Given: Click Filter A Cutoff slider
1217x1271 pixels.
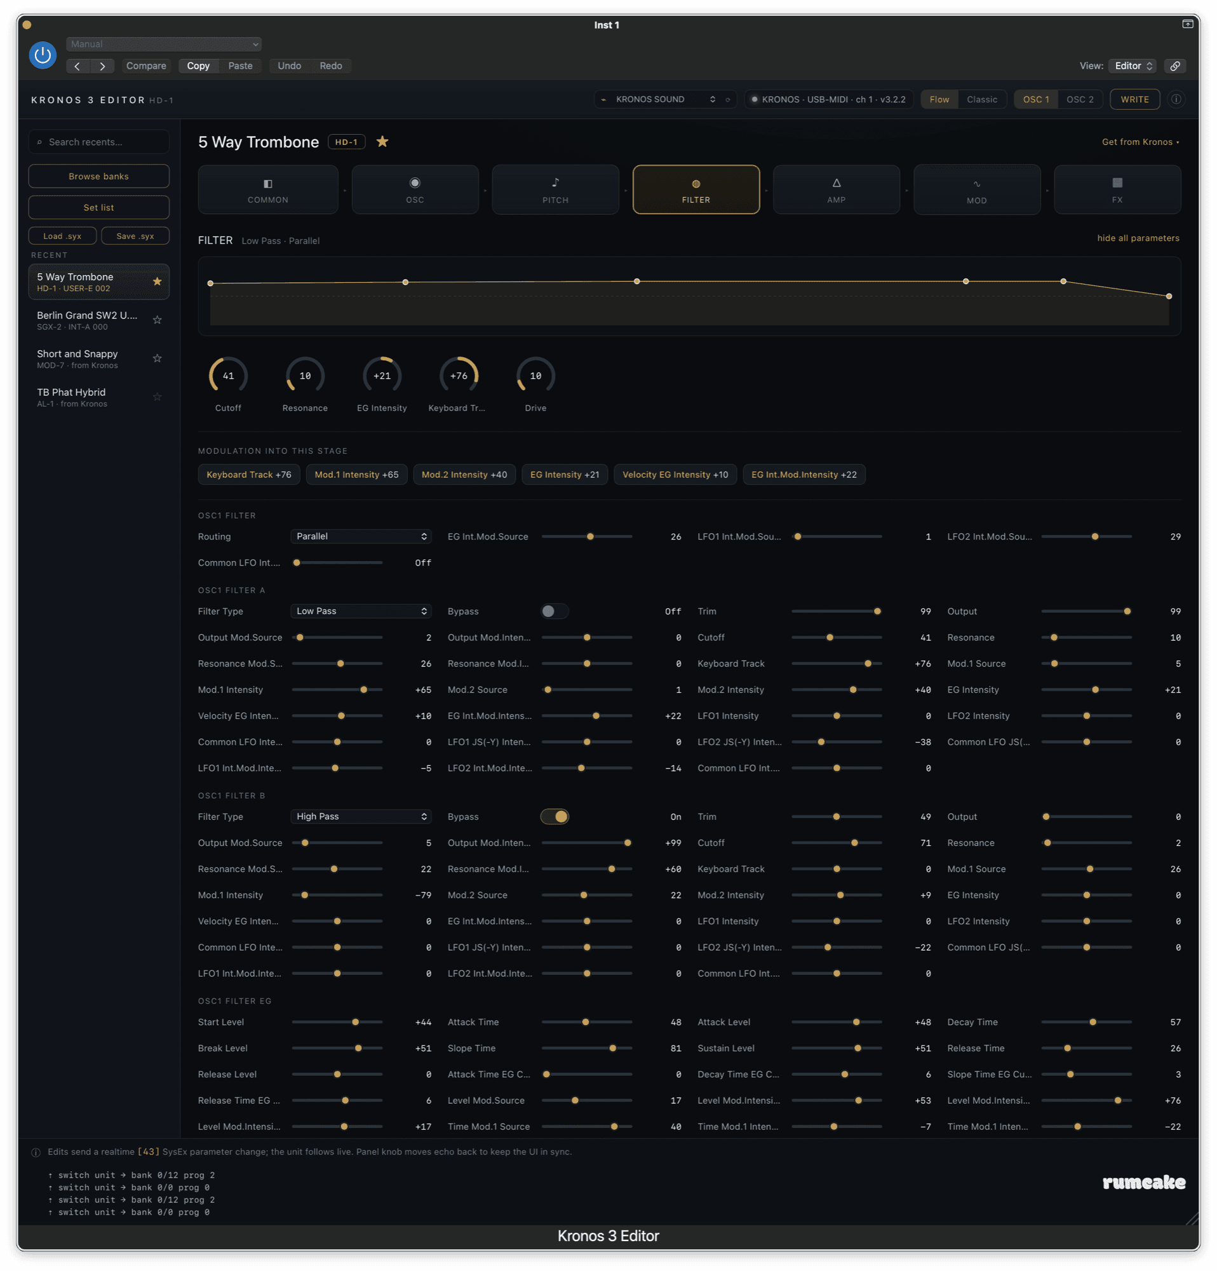Looking at the screenshot, I should click(x=836, y=637).
